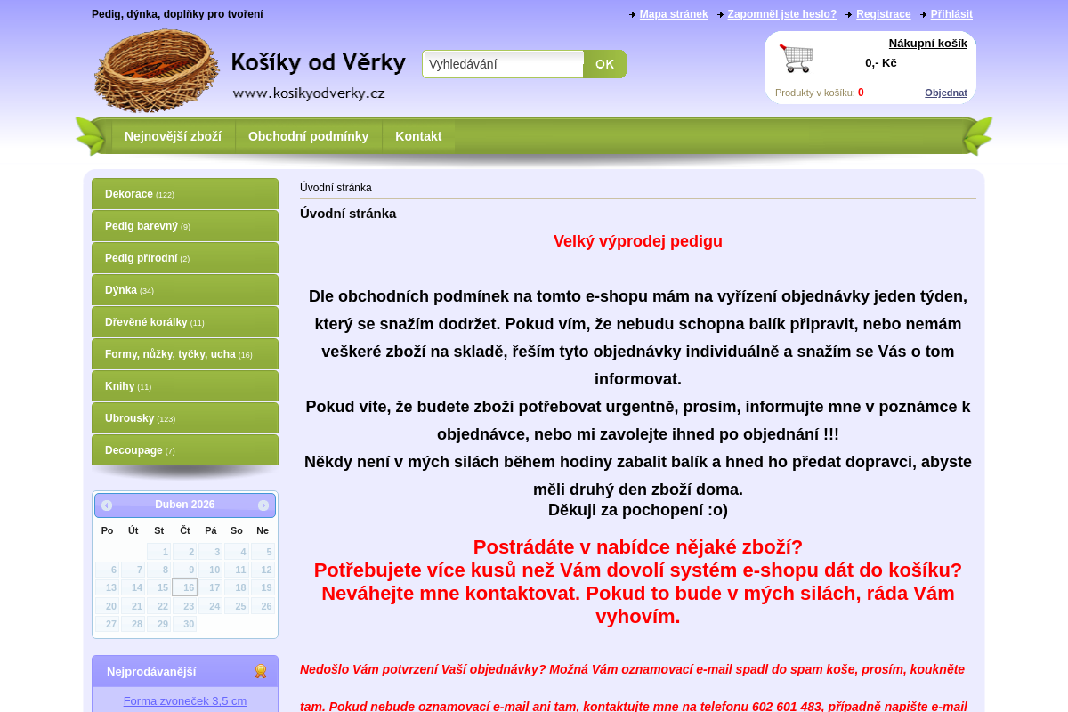Open the Forma zvoneček 3,5 cm product link

coord(184,700)
